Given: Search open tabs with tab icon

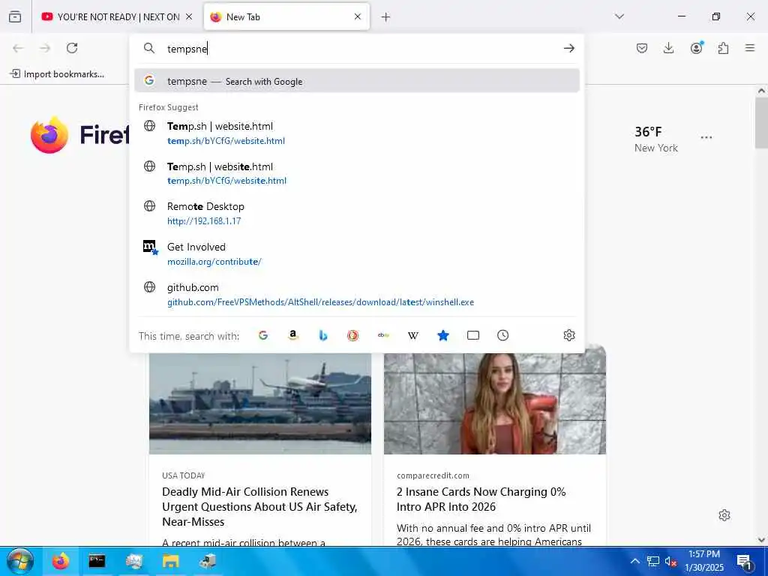Looking at the screenshot, I should 472,335.
